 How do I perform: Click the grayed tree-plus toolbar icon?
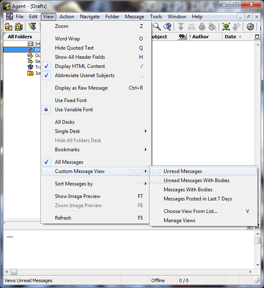tap(236, 27)
